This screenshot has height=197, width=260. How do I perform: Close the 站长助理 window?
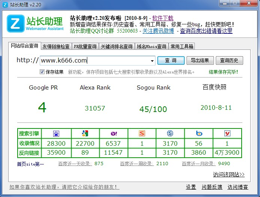[x=249, y=3]
